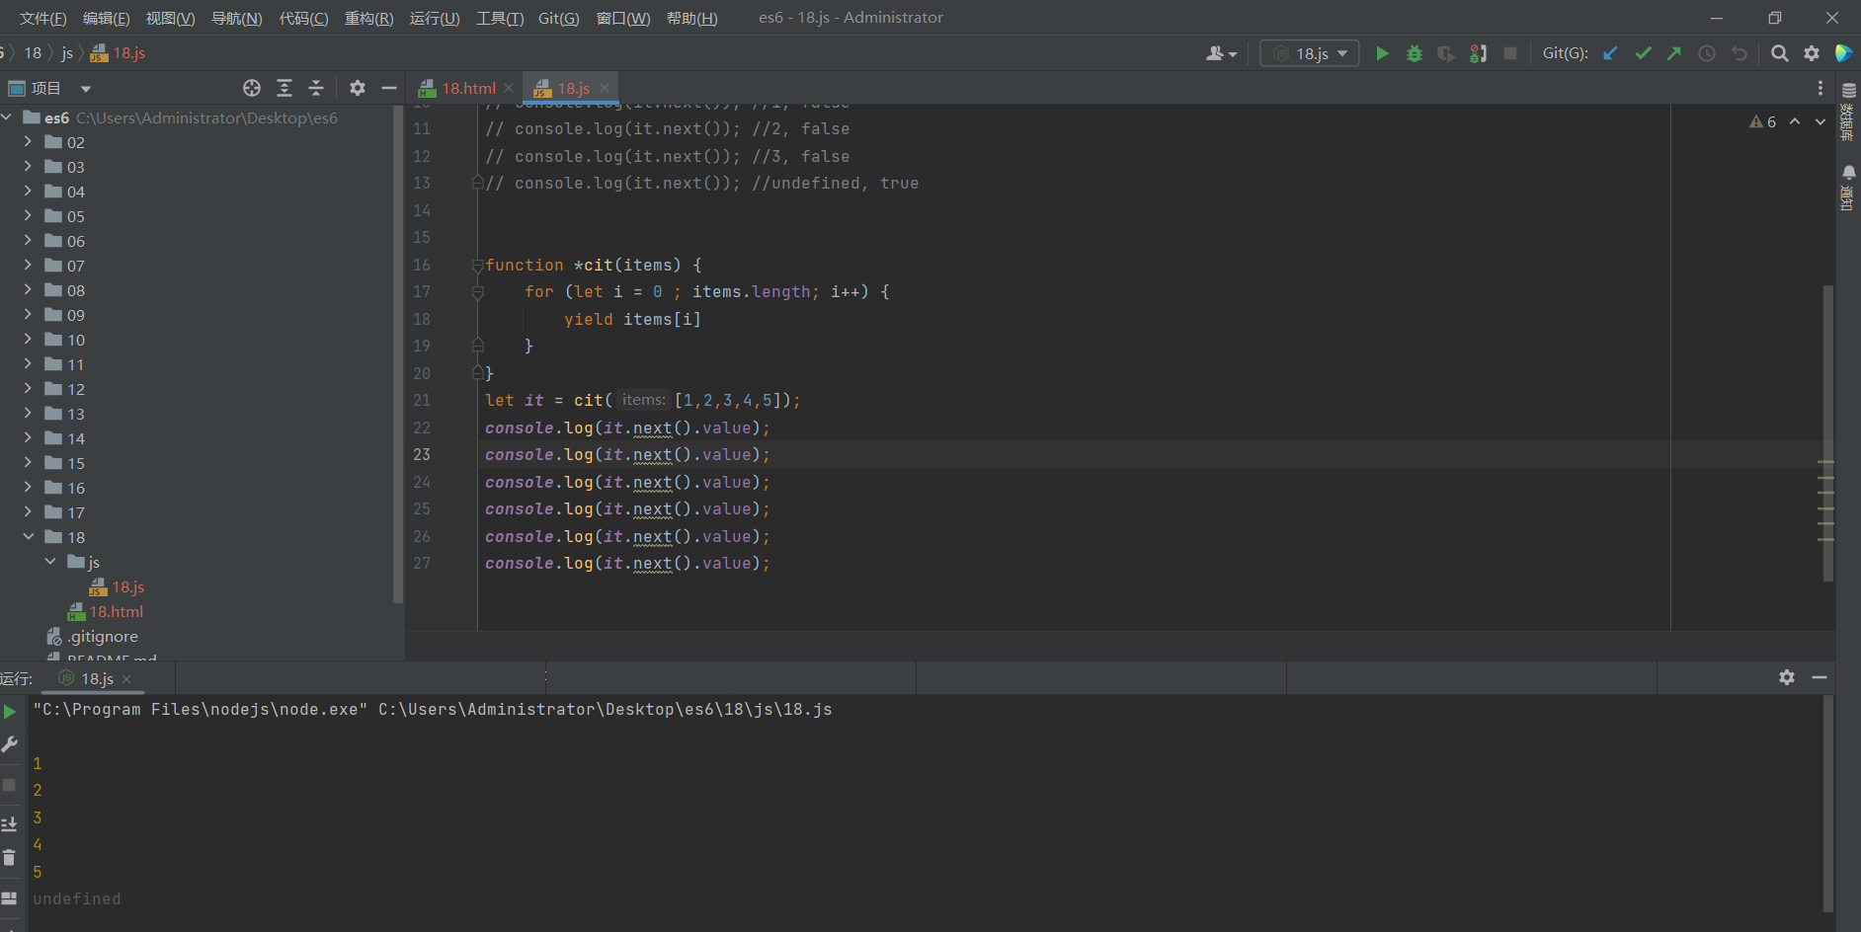Select 18.js file in project tree
The height and width of the screenshot is (932, 1861).
tap(128, 586)
